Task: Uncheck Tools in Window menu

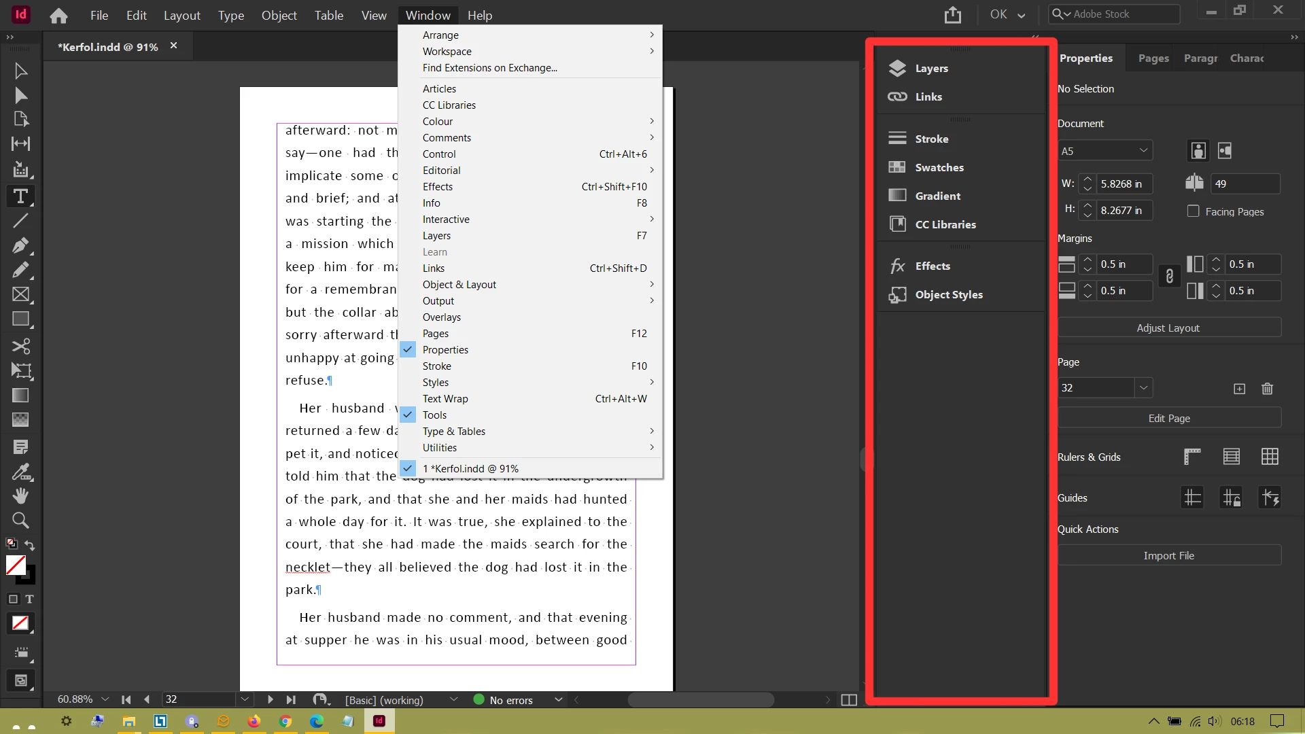Action: coord(434,415)
